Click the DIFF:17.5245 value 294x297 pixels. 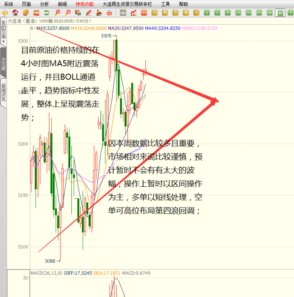78,273
